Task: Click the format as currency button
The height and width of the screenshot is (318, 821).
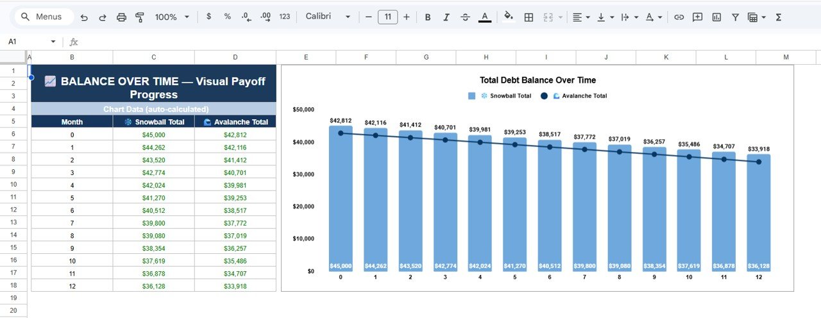Action: pyautogui.click(x=208, y=17)
